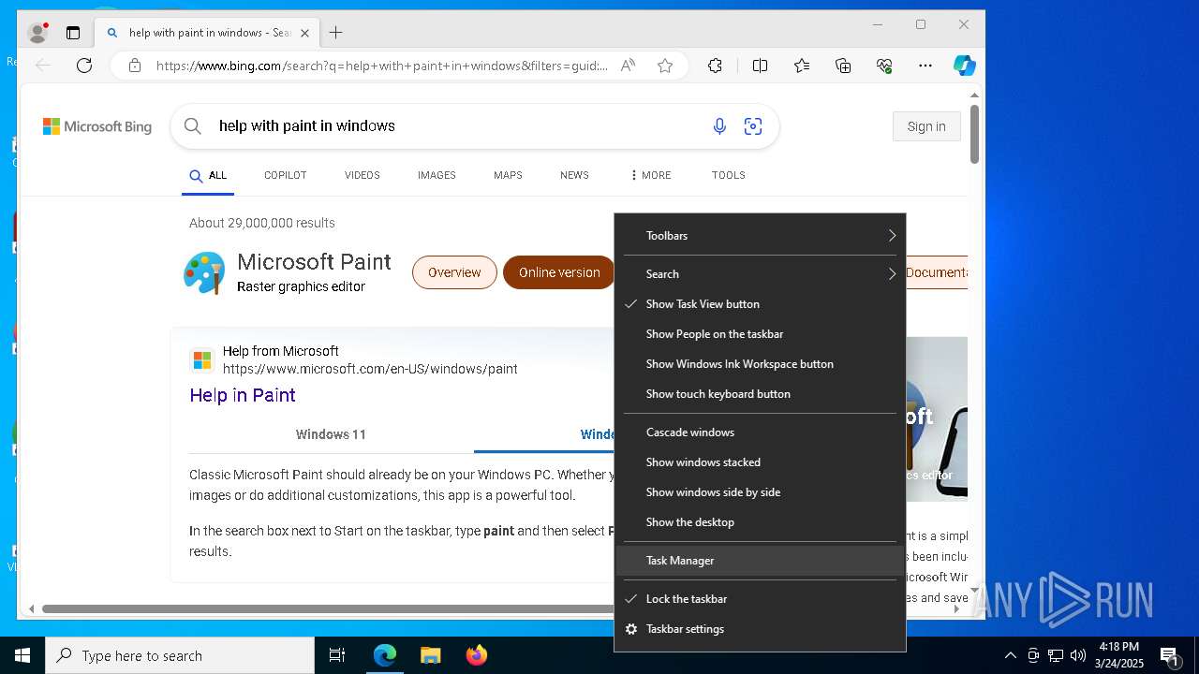Select the Windows 11 tab
Image resolution: width=1199 pixels, height=674 pixels.
click(x=331, y=434)
